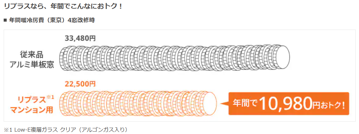Click the orange 年間で10,980円おトク banner
Viewport: 359px width, 134px height.
pos(289,103)
